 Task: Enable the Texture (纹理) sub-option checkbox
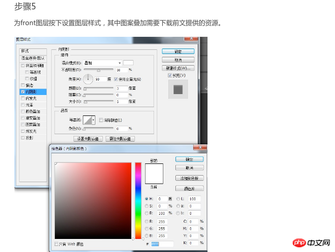click(27, 79)
